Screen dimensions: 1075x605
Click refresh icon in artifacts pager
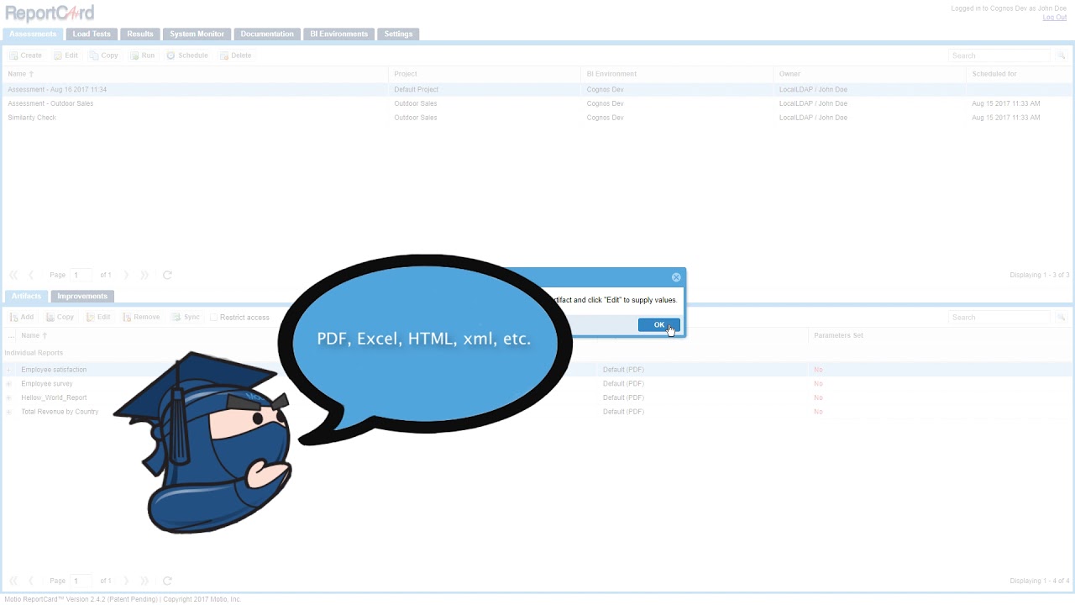pyautogui.click(x=167, y=581)
